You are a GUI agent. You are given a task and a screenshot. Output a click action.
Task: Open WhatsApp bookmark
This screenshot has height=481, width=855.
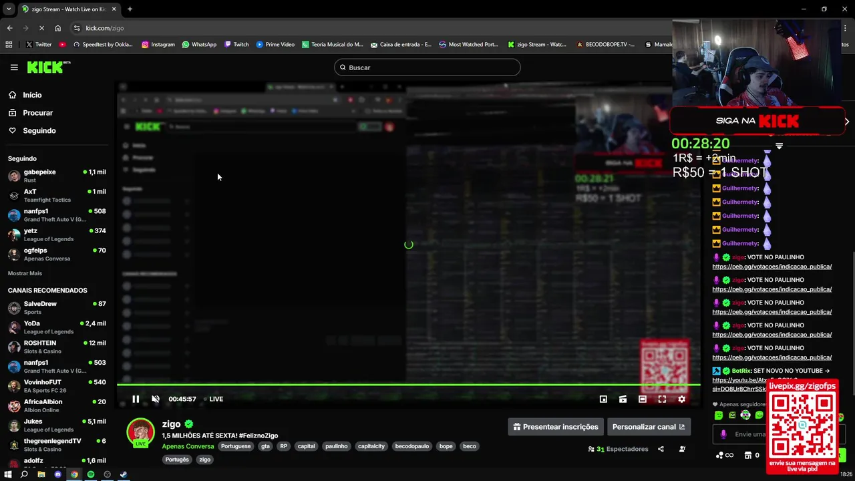tap(199, 45)
